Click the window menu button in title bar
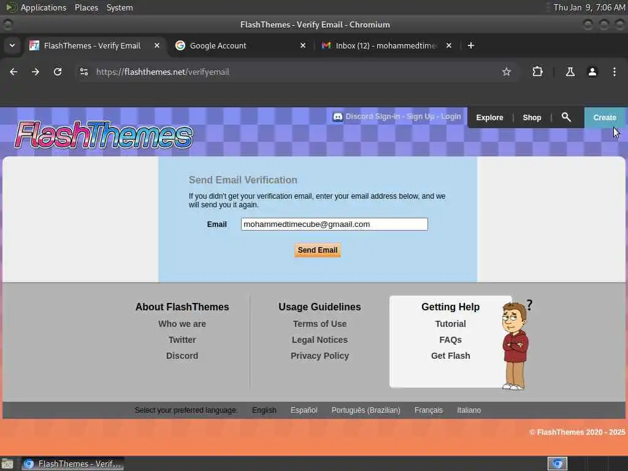628x471 pixels. click(7, 25)
